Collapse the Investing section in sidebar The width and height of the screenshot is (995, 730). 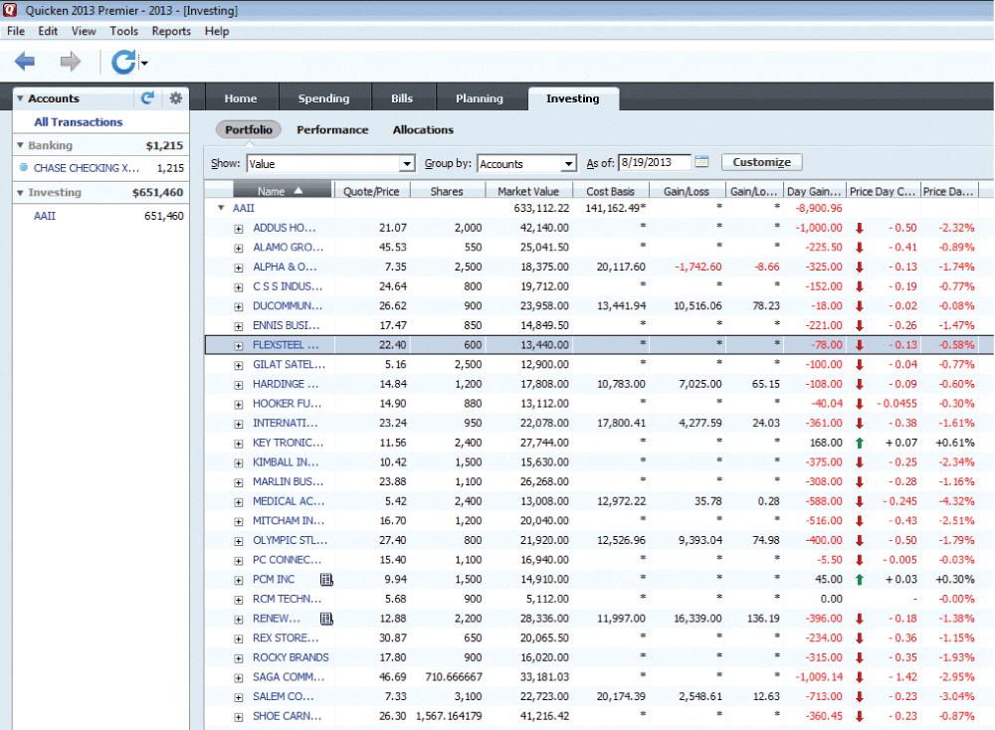(20, 192)
